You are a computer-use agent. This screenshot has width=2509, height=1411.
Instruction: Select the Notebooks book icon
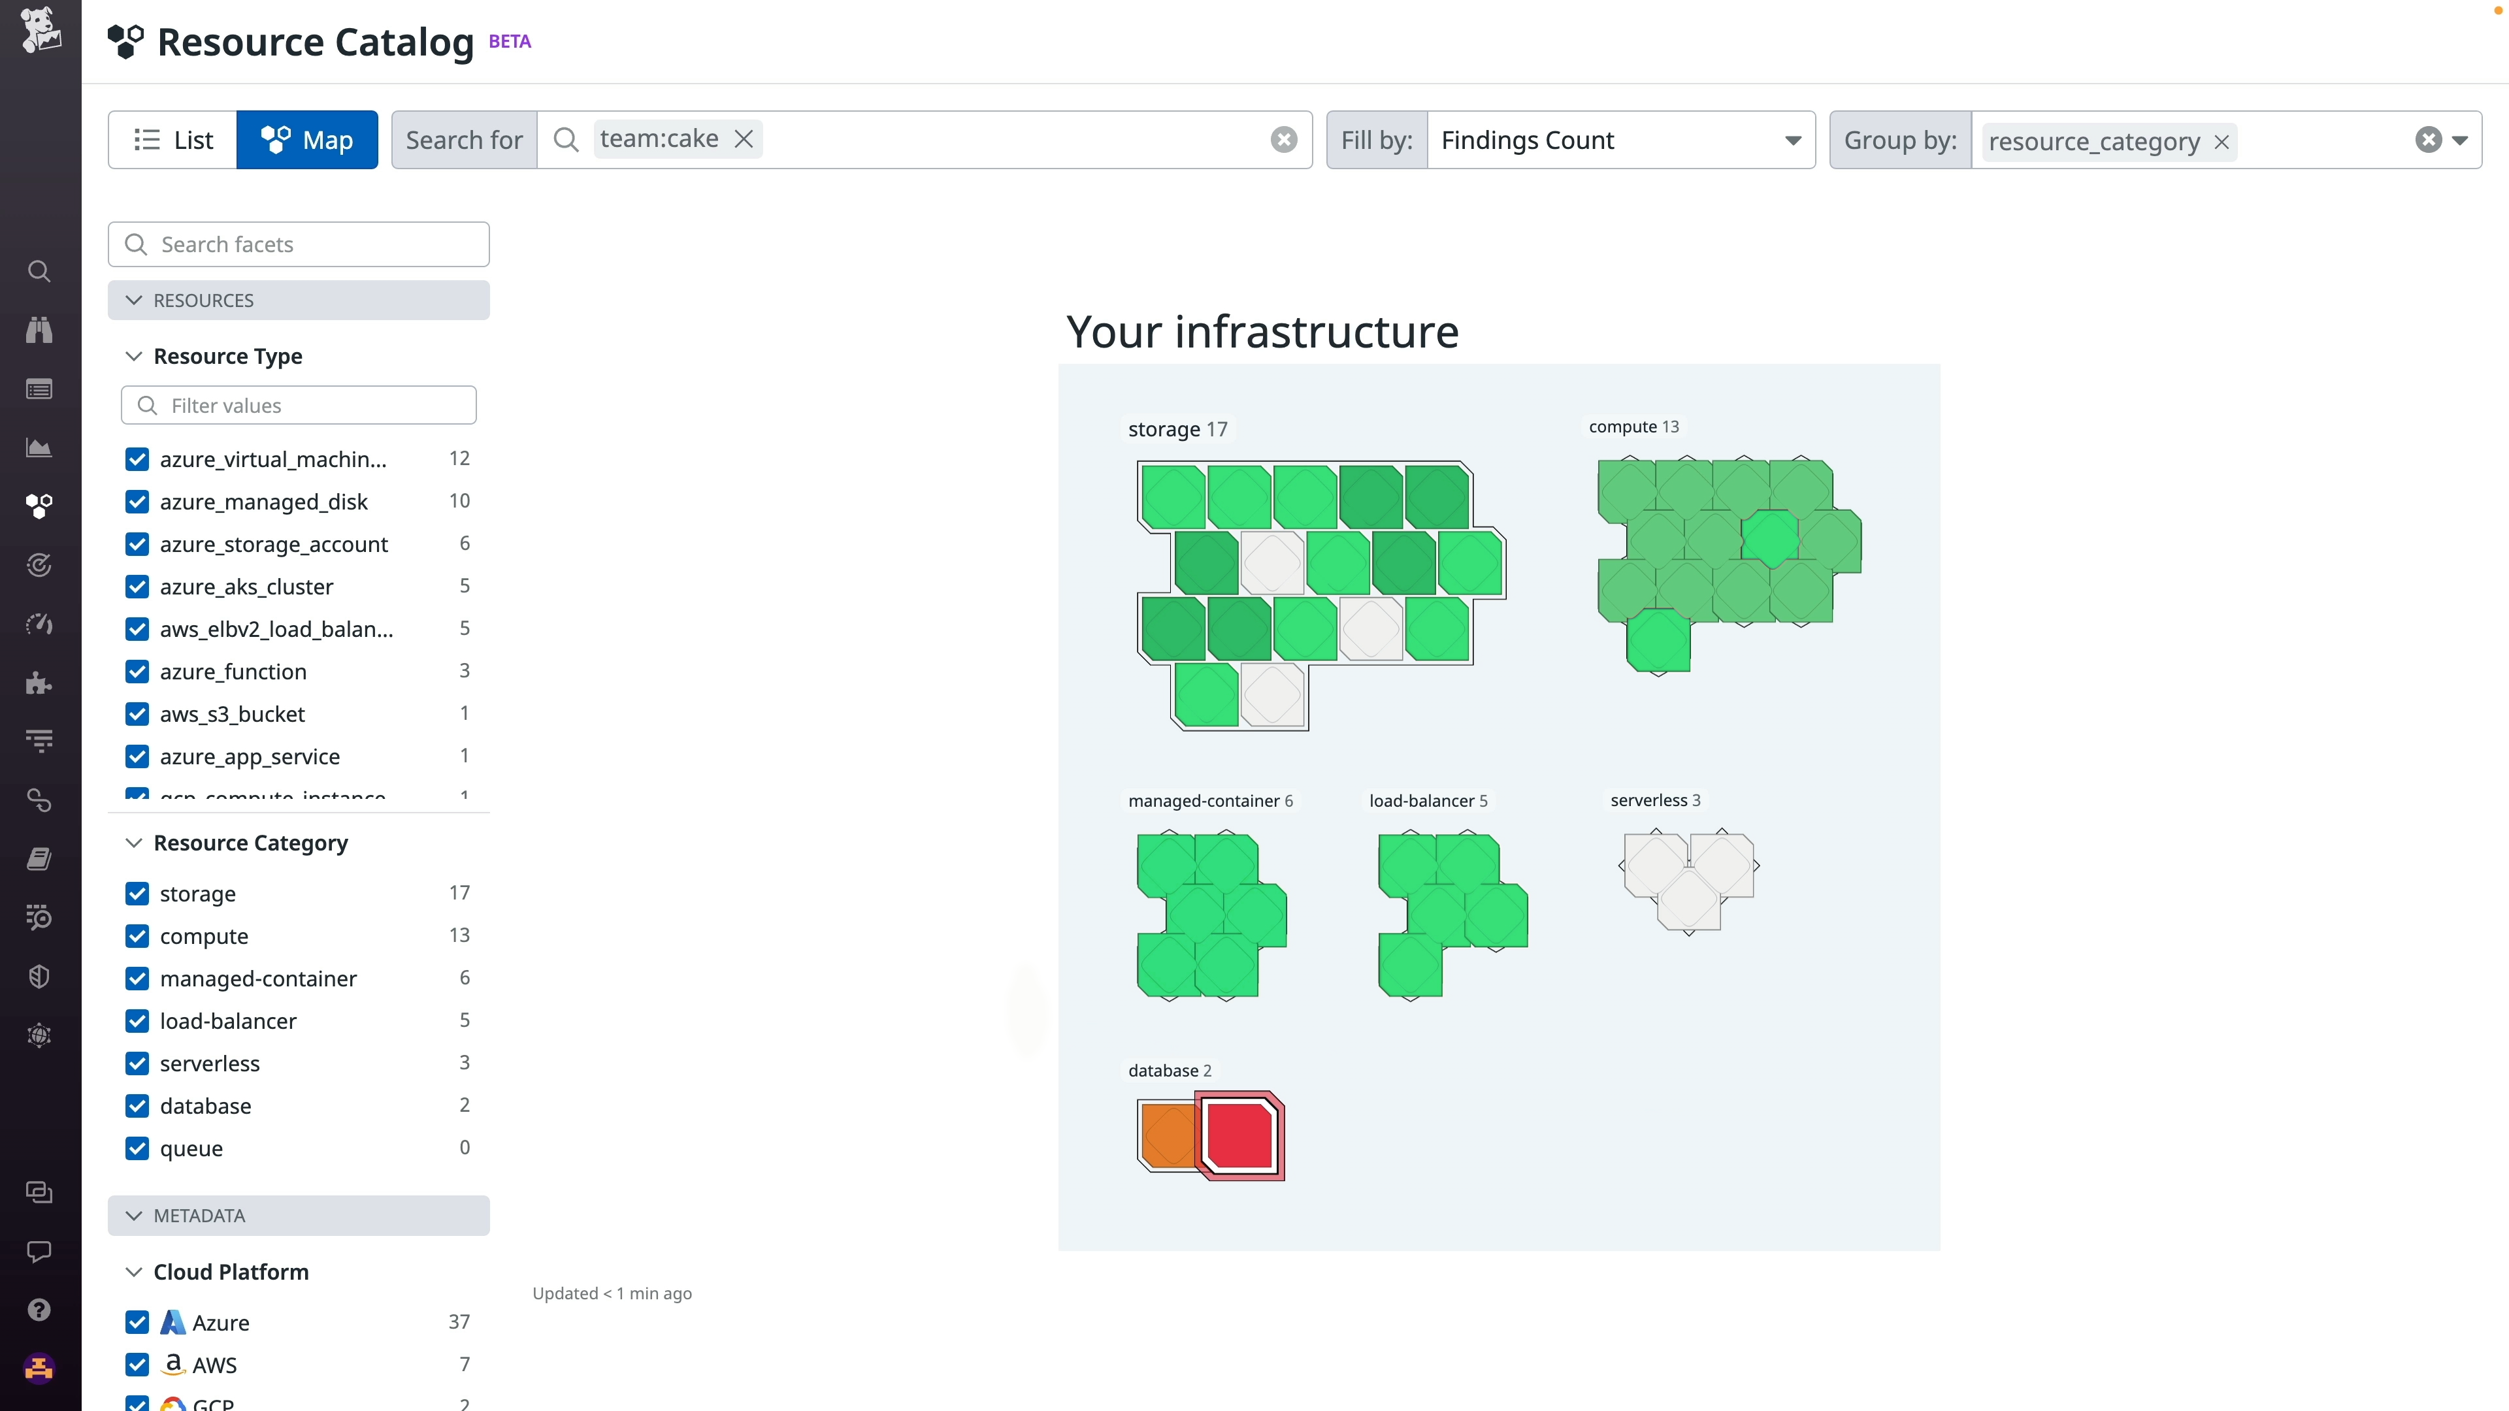coord(39,858)
